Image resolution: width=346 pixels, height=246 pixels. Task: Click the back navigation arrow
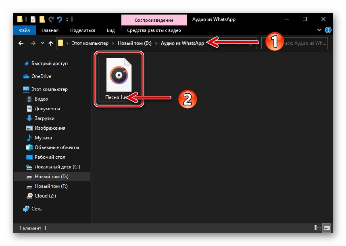click(21, 43)
